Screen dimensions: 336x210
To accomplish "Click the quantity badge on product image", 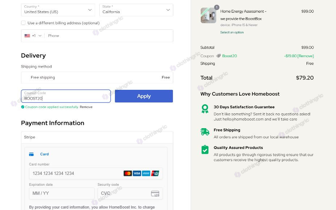I will point(217,7).
